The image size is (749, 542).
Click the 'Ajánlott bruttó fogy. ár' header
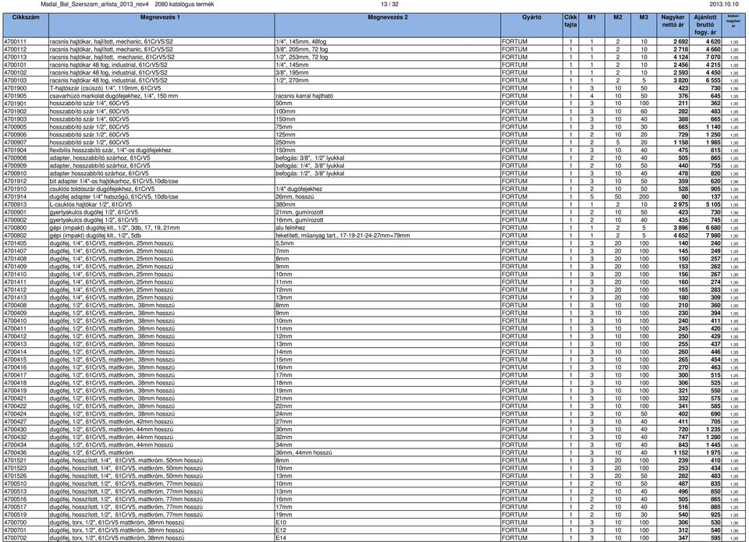point(705,25)
